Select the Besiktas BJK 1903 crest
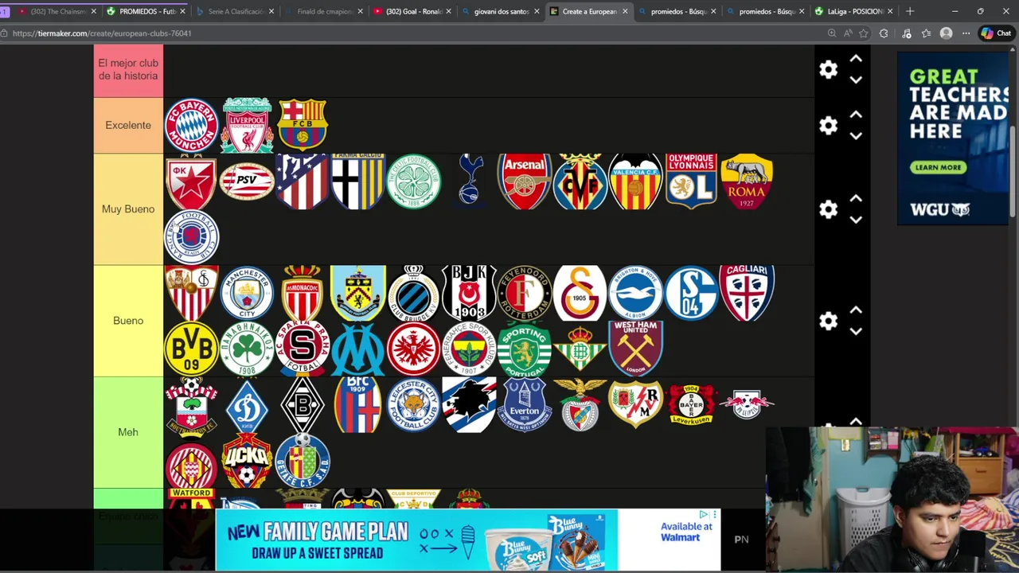1019x573 pixels. tap(469, 293)
